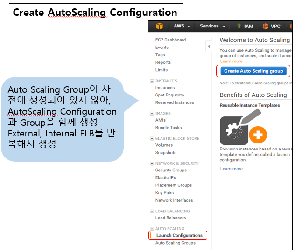
Task: Collapse the ELASTIC BLOCK STORE section
Action: (x=152, y=139)
